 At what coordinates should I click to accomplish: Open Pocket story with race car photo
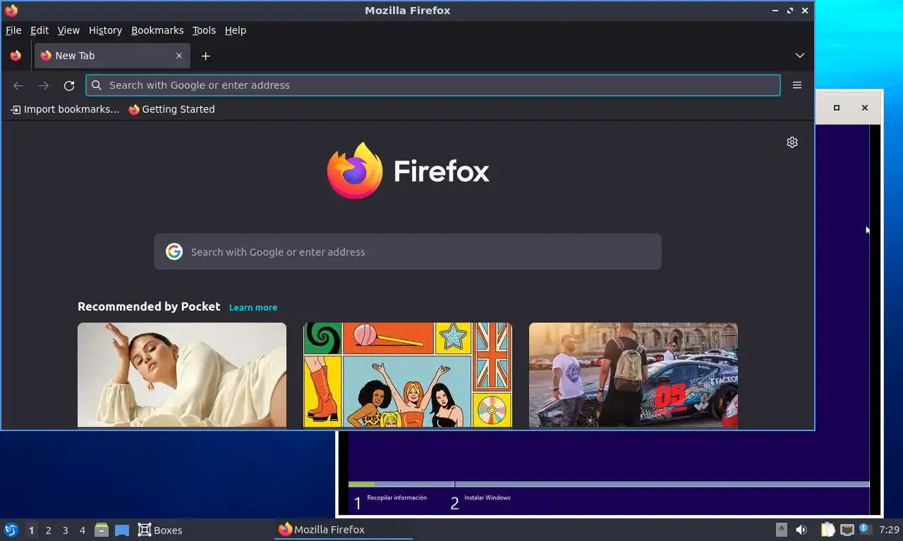[x=634, y=375]
